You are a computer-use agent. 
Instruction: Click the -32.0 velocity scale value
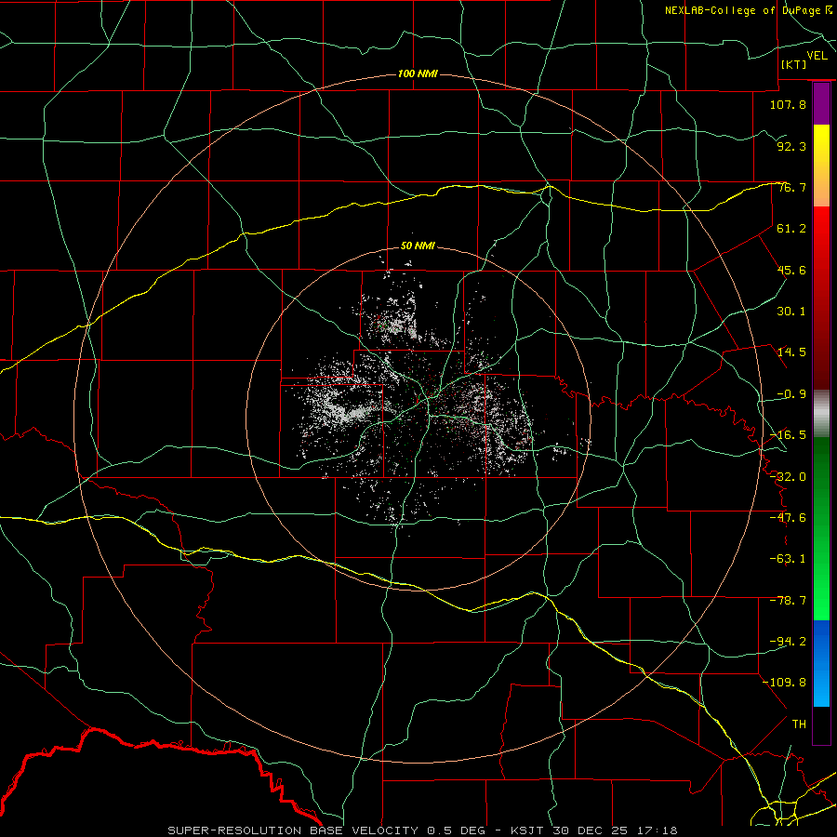tap(788, 477)
